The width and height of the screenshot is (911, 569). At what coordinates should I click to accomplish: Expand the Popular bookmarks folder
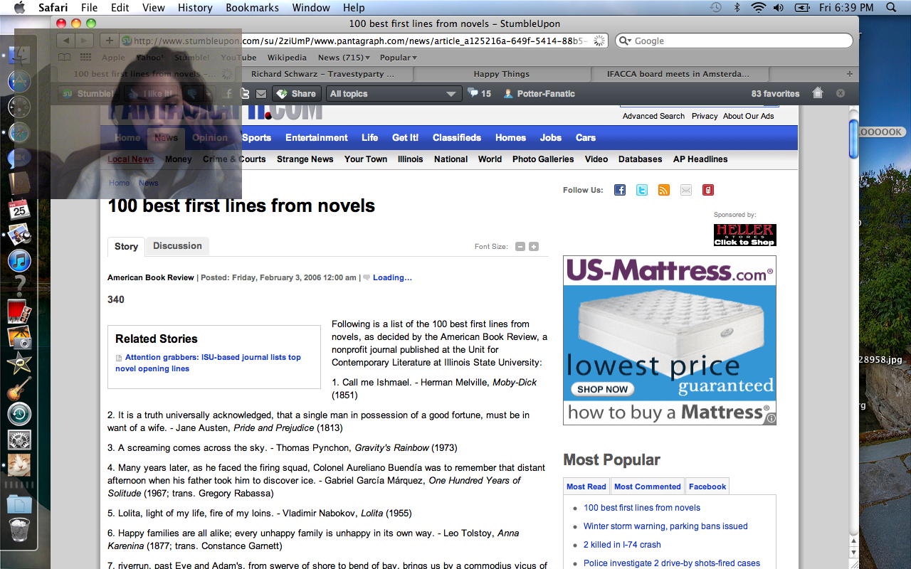click(x=398, y=58)
